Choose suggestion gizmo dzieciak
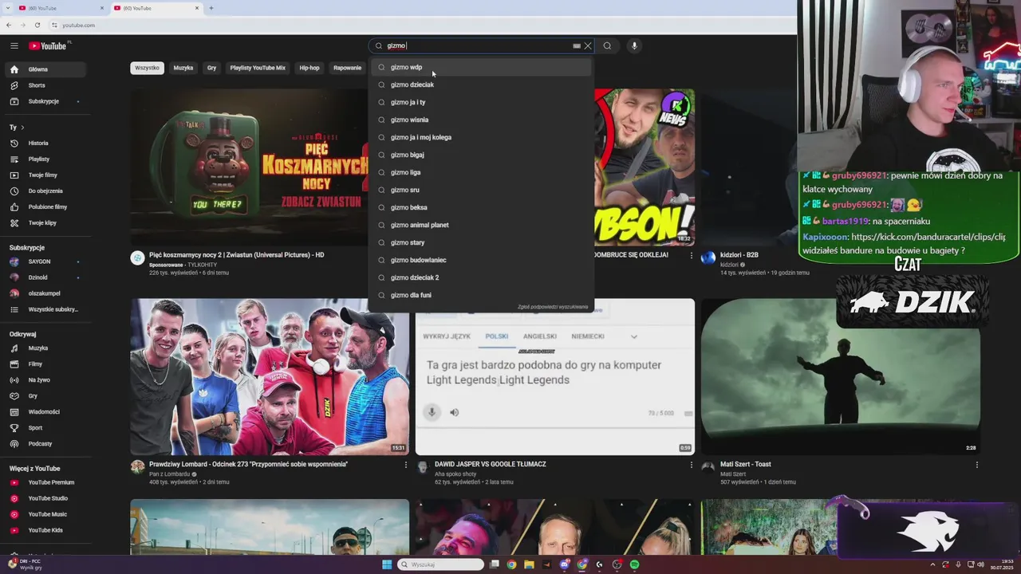1021x574 pixels. click(x=480, y=85)
